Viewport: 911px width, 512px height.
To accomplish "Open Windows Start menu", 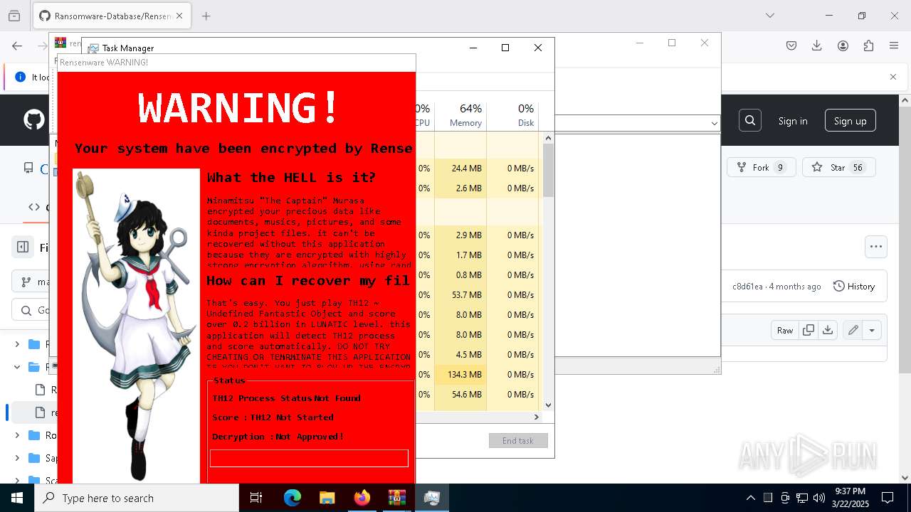I will pyautogui.click(x=17, y=498).
